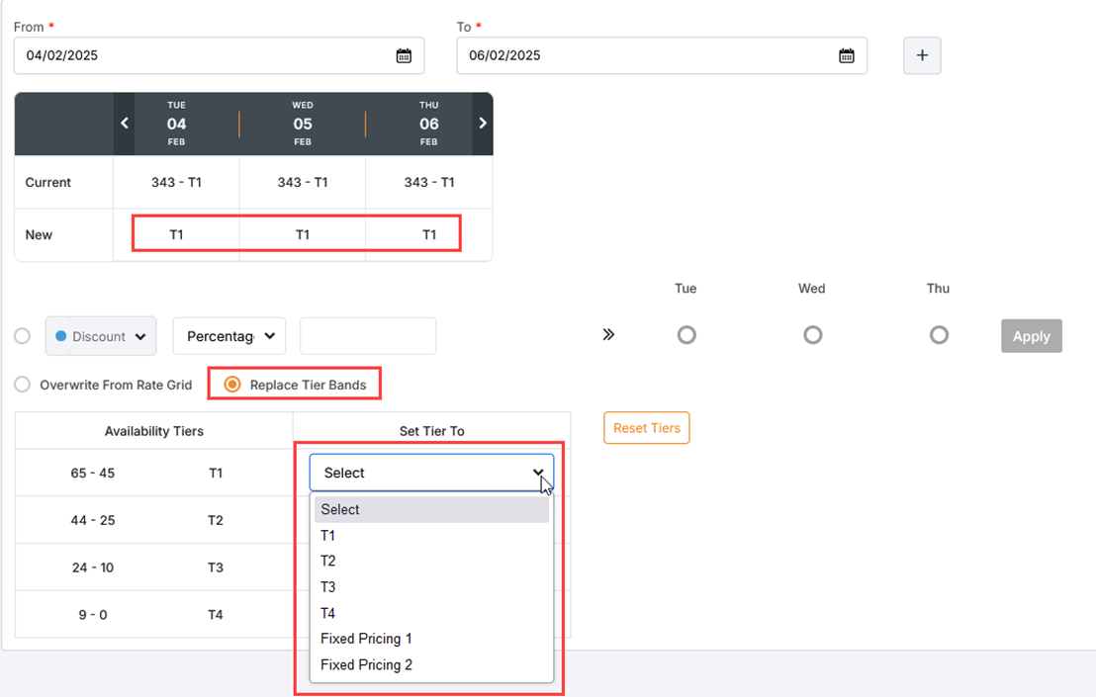Choose T3 from the tier list

[328, 587]
